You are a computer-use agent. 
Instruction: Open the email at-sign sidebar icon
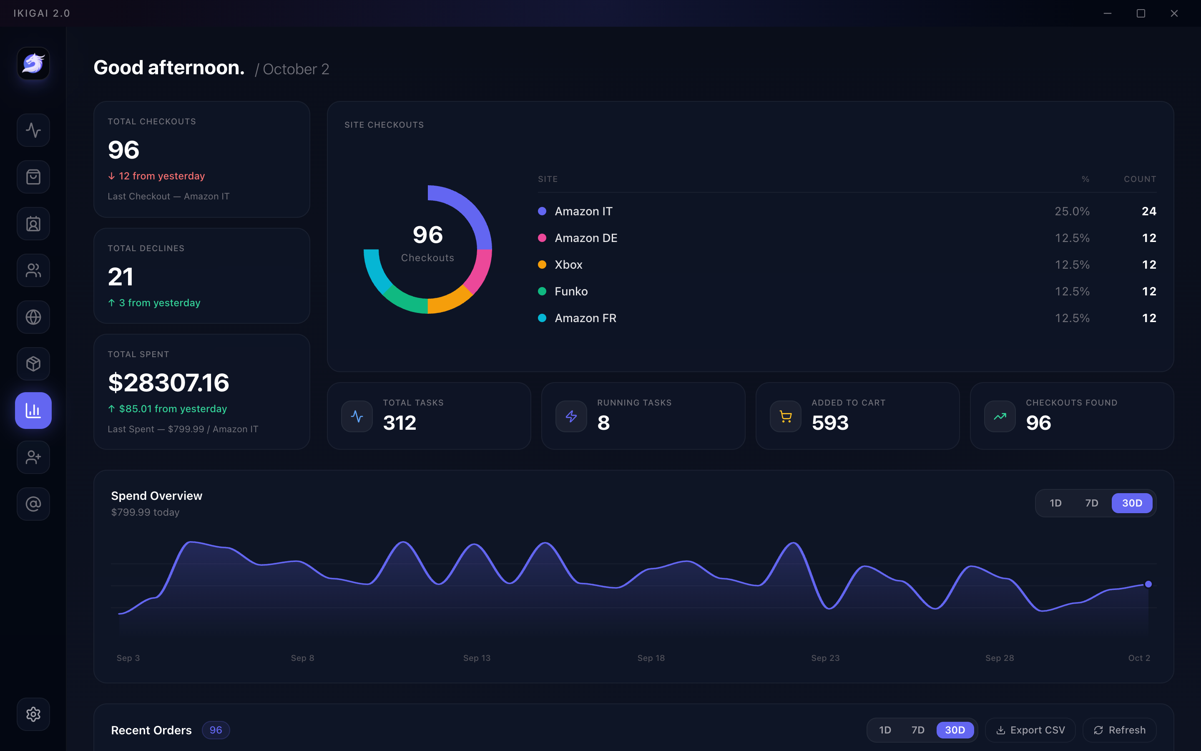pyautogui.click(x=33, y=504)
